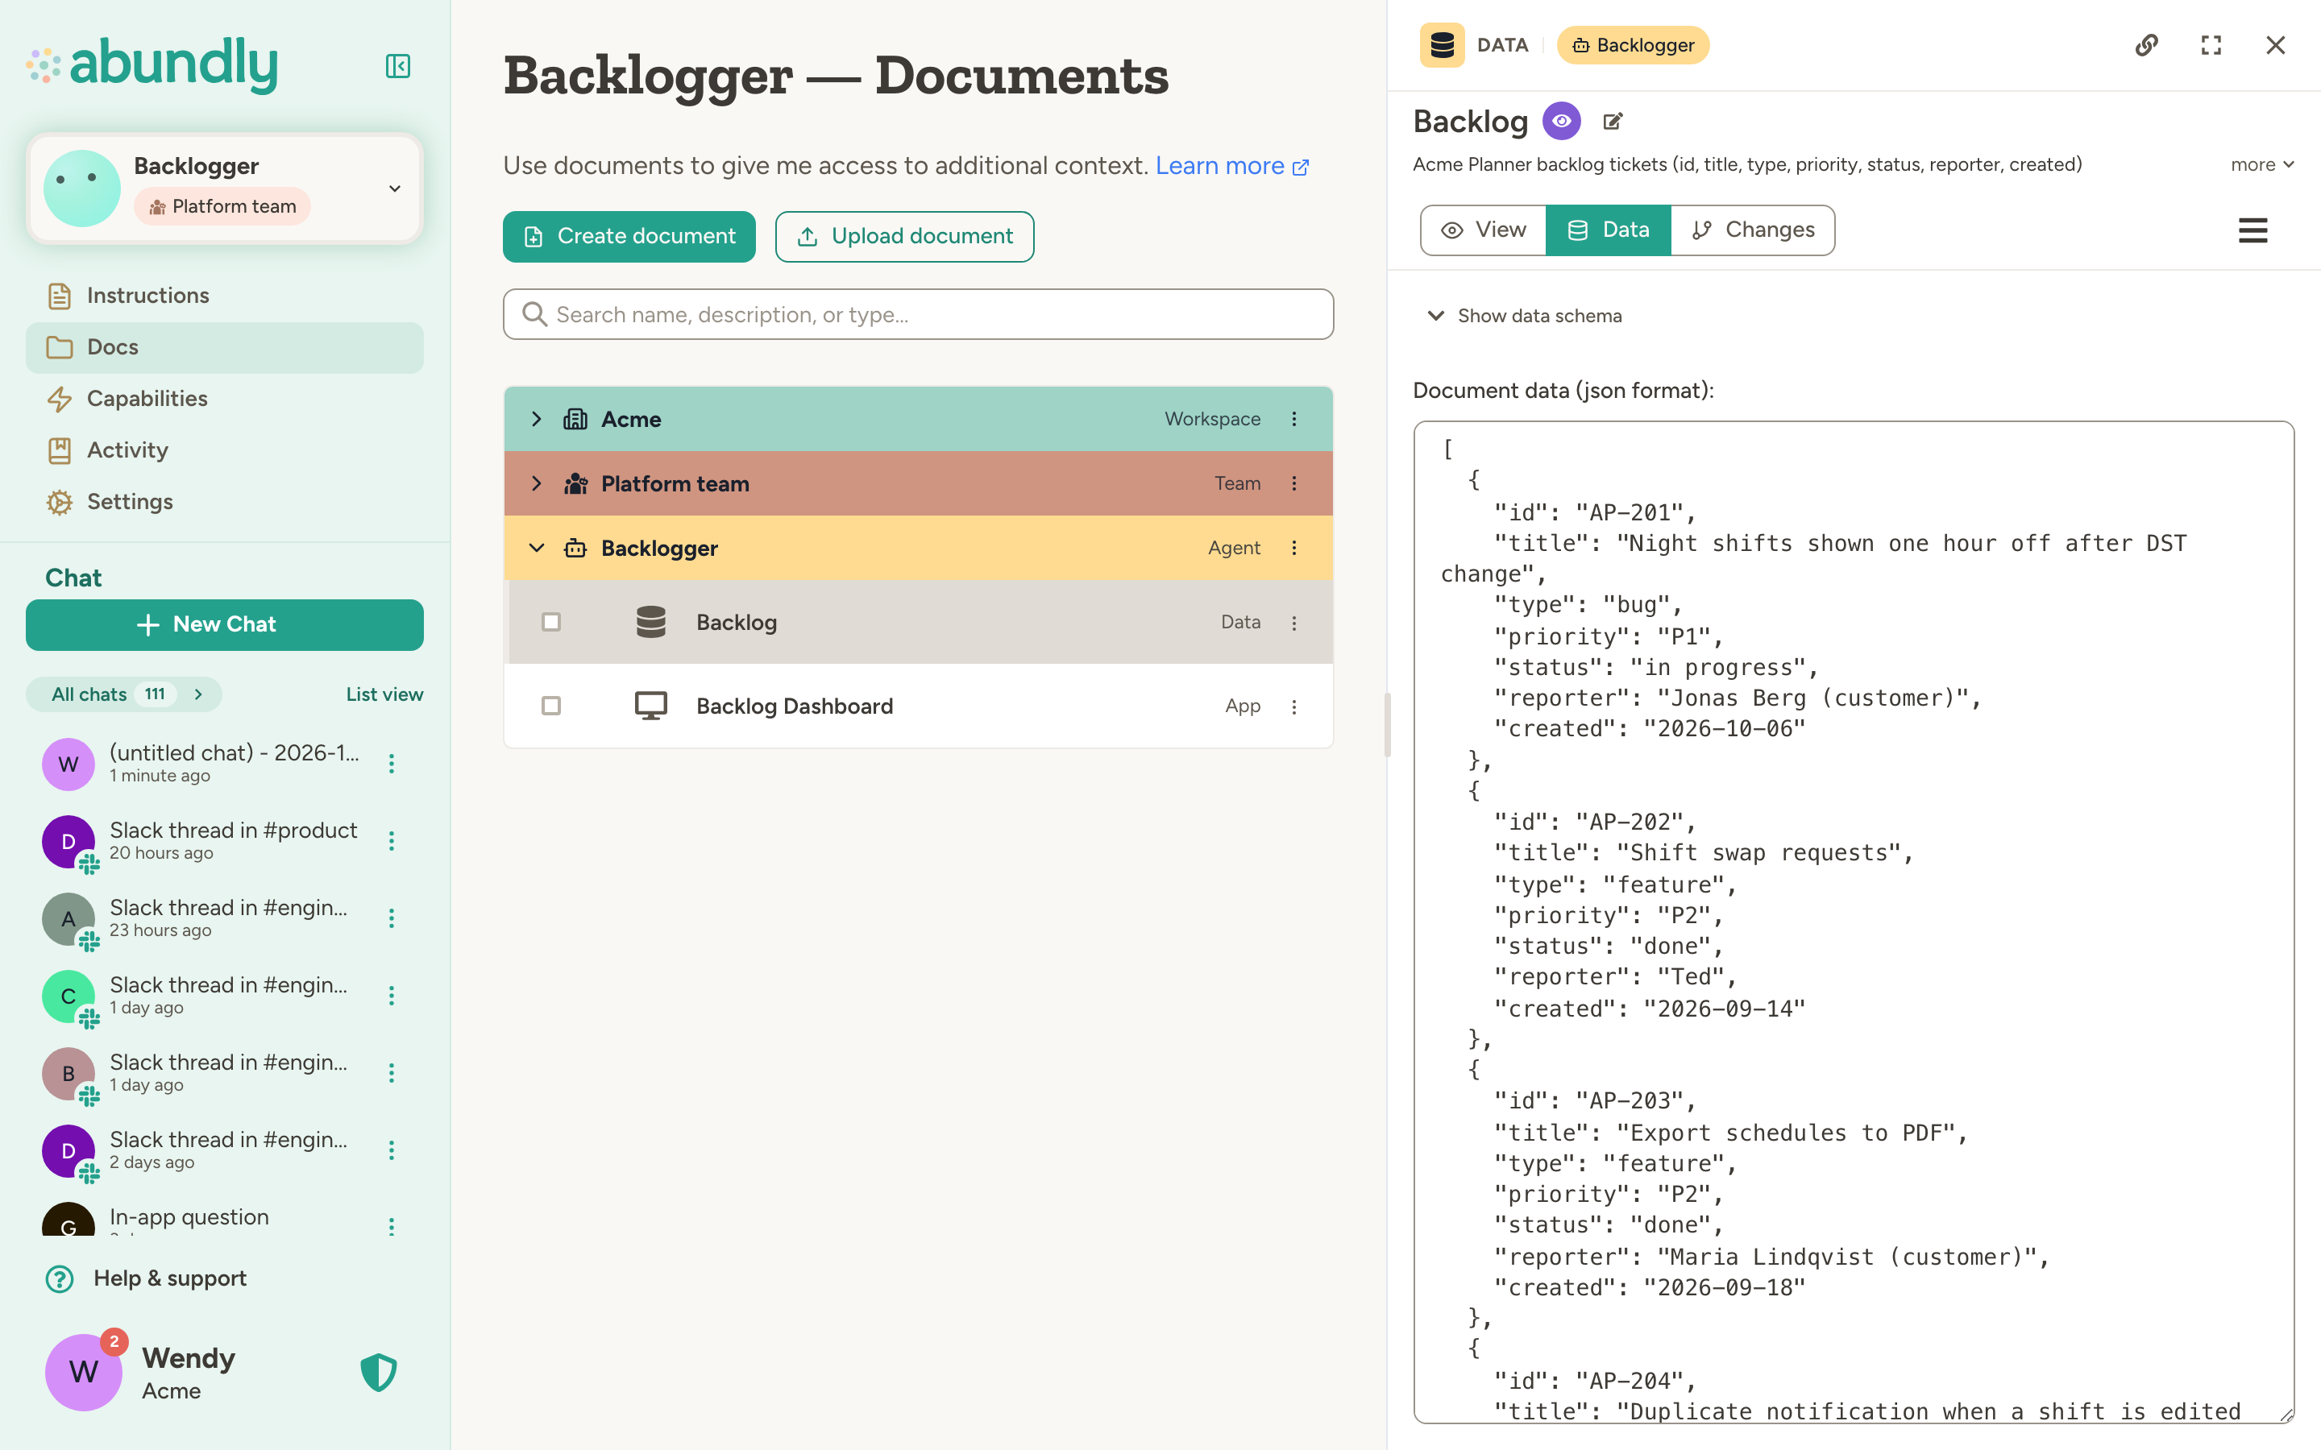
Task: Tick the checkbox for Backlog Dashboard
Action: coord(550,706)
